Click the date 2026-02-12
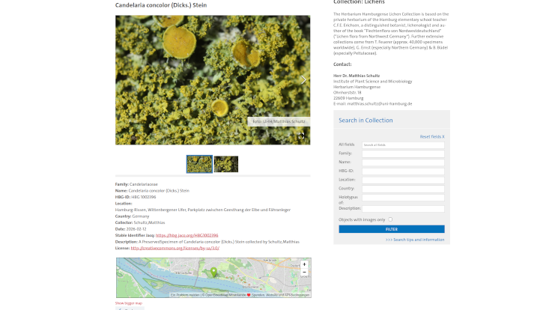 pos(136,229)
